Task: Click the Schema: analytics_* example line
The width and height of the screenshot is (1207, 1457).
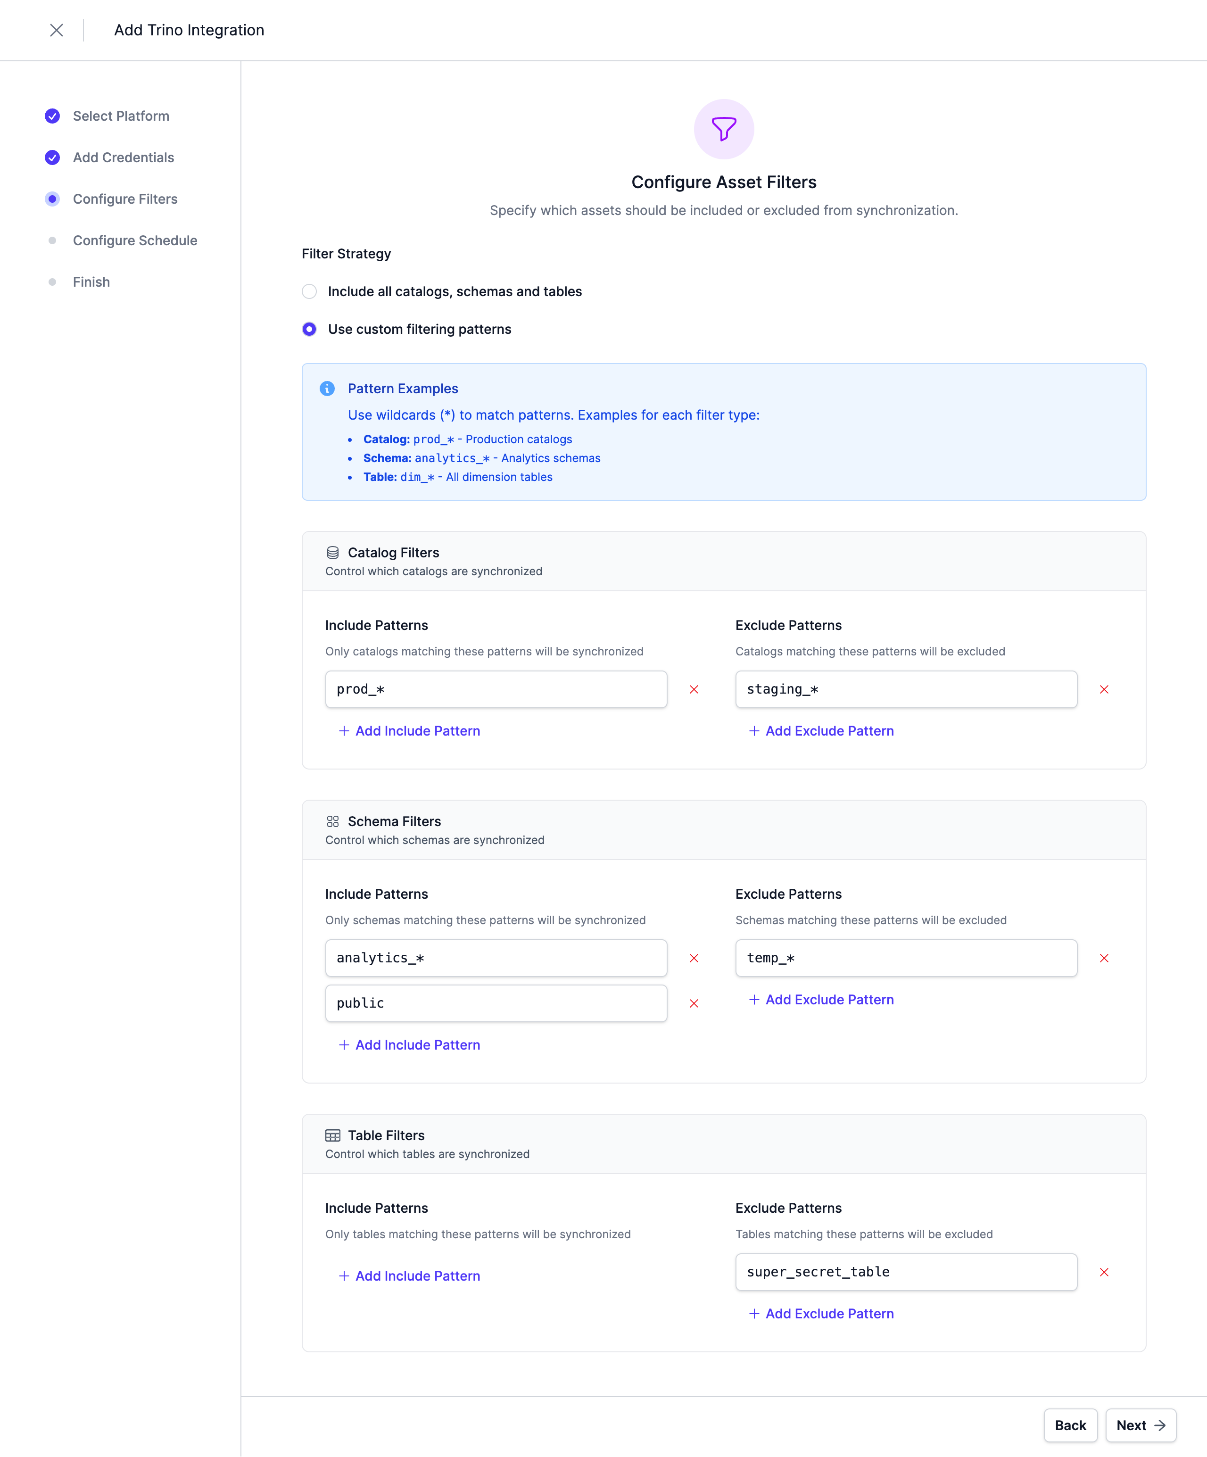Action: pyautogui.click(x=481, y=458)
